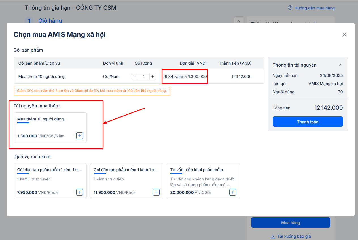Image resolution: width=358 pixels, height=240 pixels.
Task: Click the Mua hàng button behind dialog
Action: click(x=291, y=222)
